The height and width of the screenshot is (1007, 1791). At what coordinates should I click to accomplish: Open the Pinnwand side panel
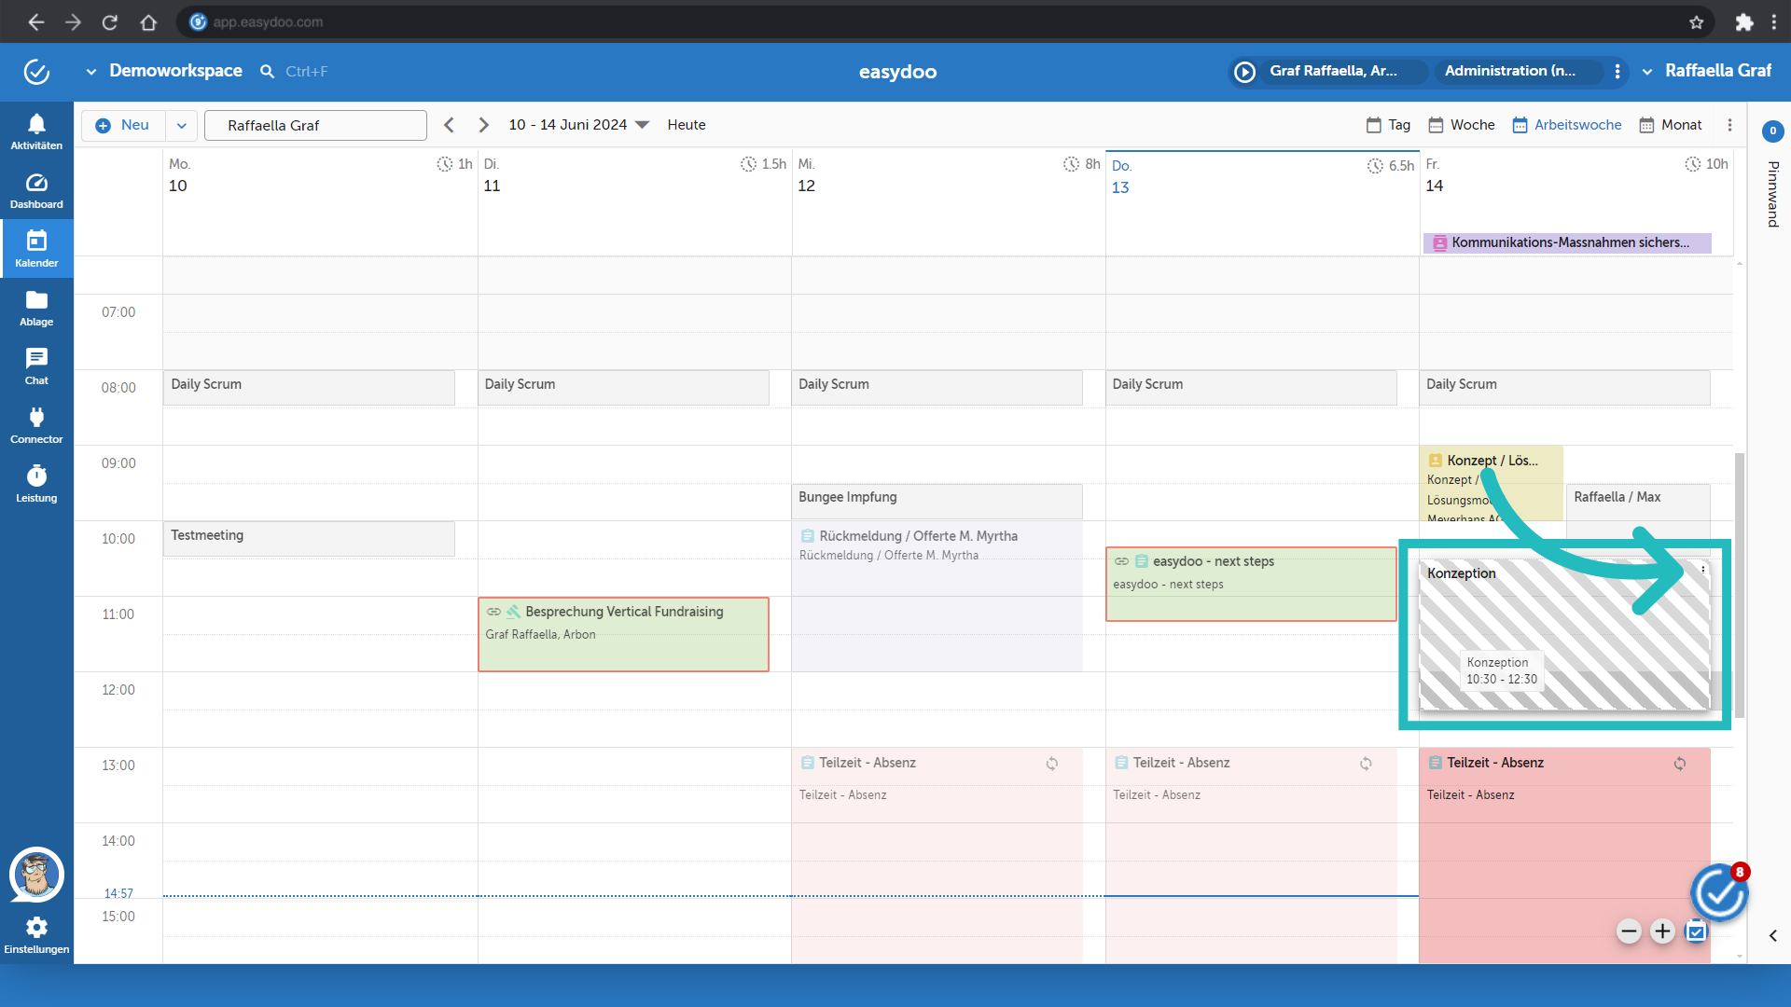coord(1772,194)
